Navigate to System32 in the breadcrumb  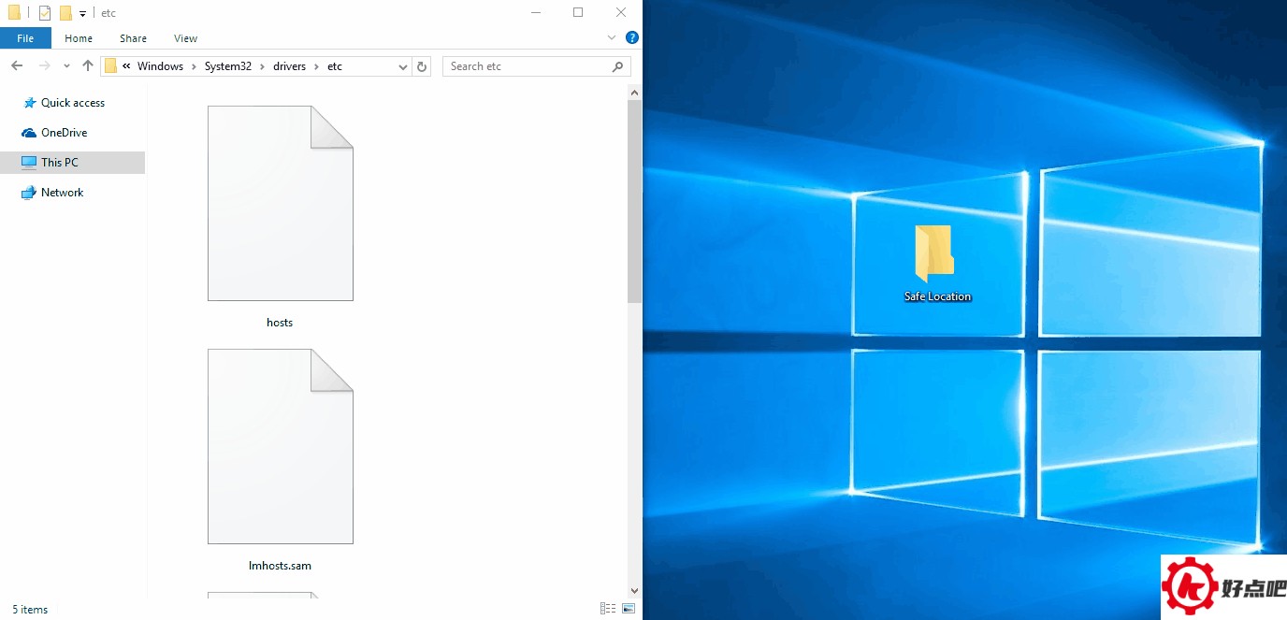point(227,66)
